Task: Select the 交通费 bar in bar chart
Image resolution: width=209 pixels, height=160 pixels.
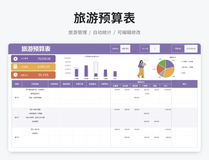Action: pos(77,73)
